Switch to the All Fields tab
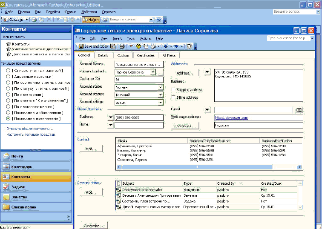Screen dimensions: 322x229 (x=169, y=55)
